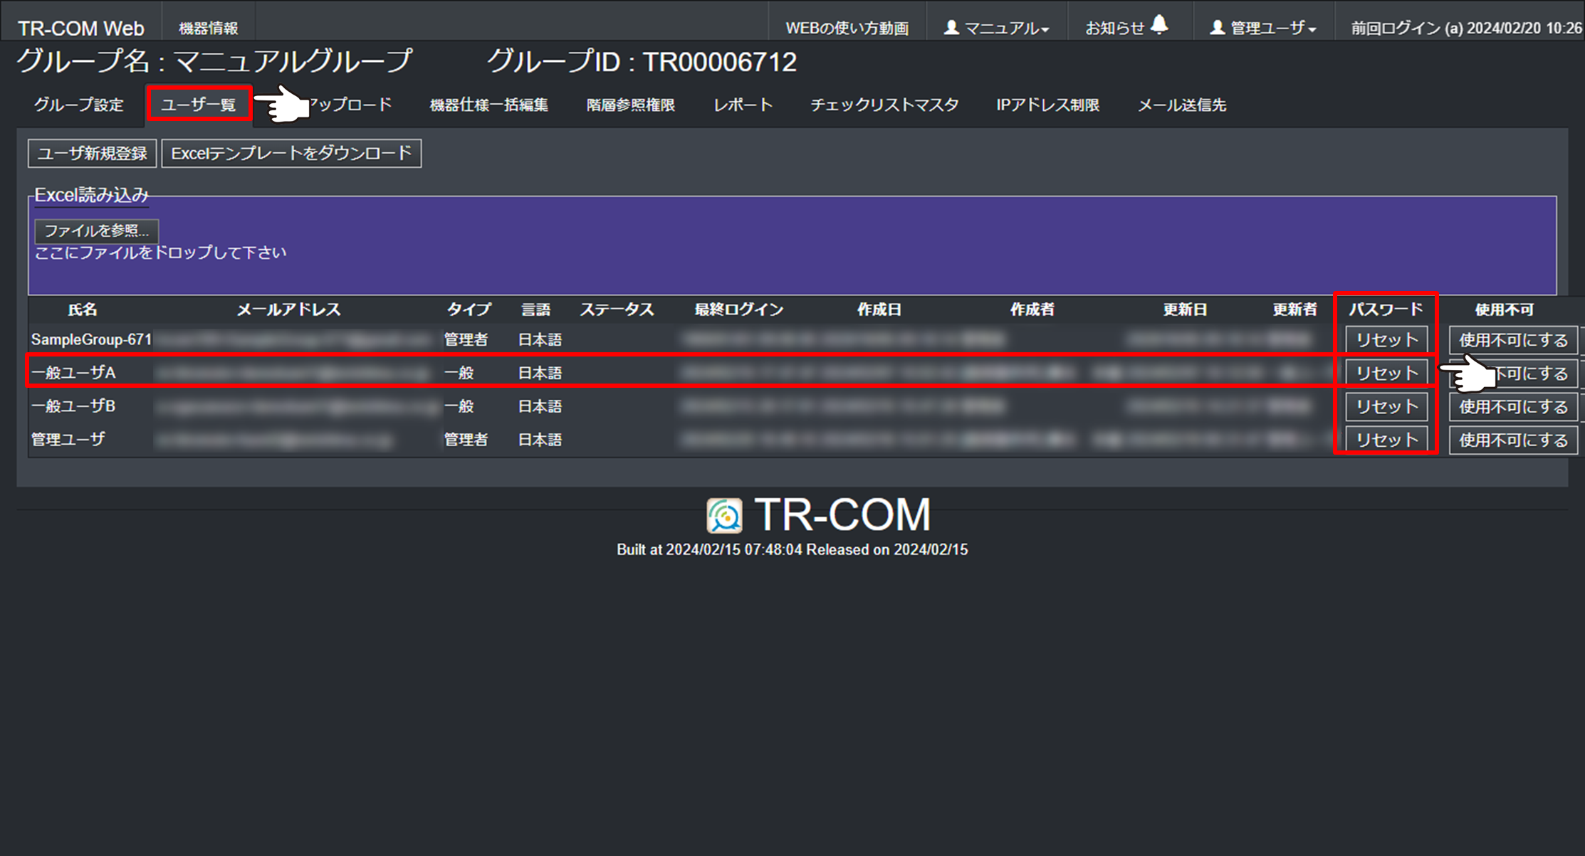
Task: Open the notification bell icon
Action: coord(1159,25)
